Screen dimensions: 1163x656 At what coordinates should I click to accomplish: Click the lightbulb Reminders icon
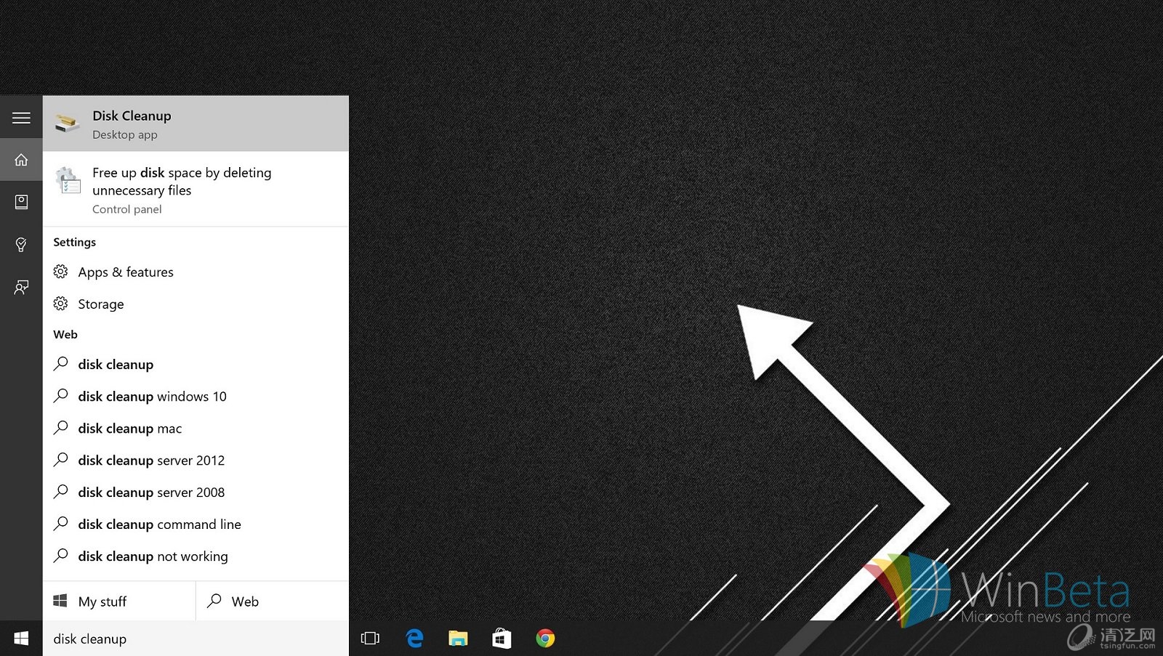point(21,245)
